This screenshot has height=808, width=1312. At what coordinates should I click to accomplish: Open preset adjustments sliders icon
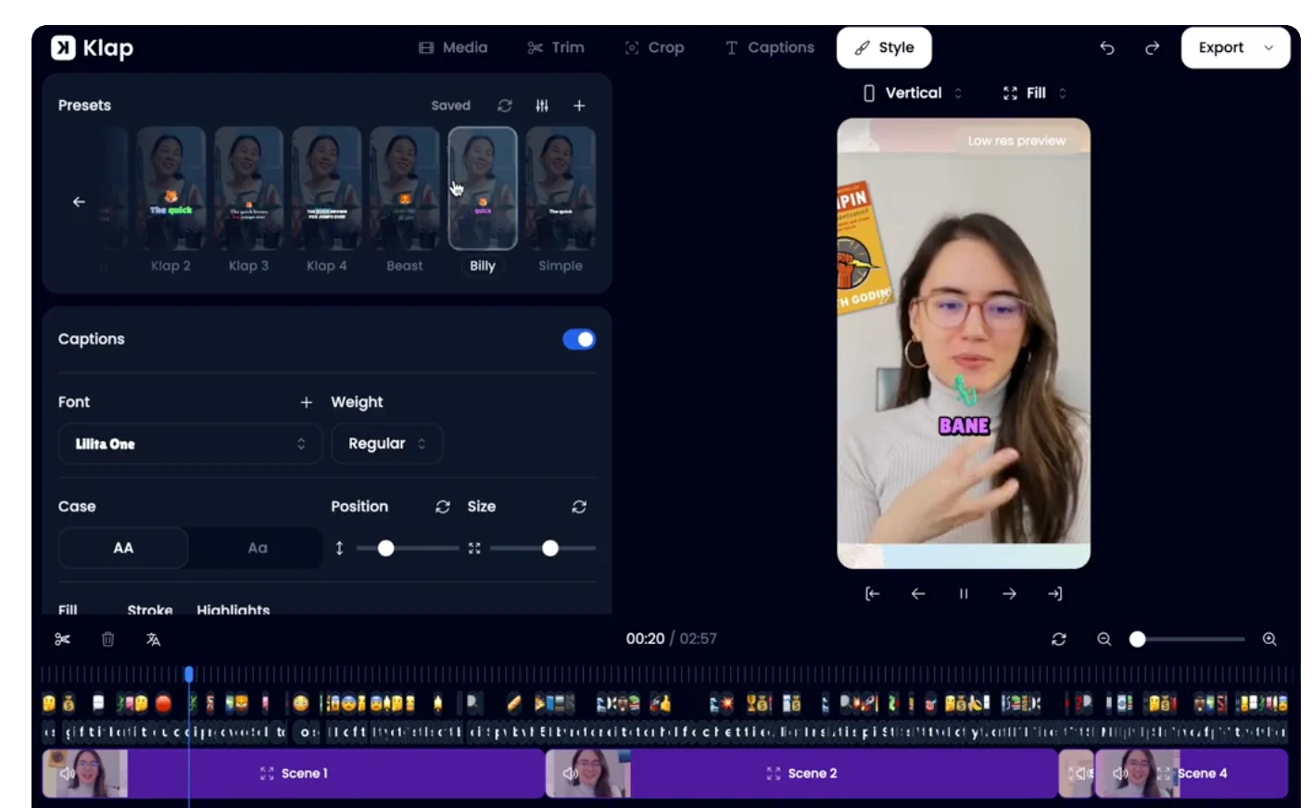[542, 106]
